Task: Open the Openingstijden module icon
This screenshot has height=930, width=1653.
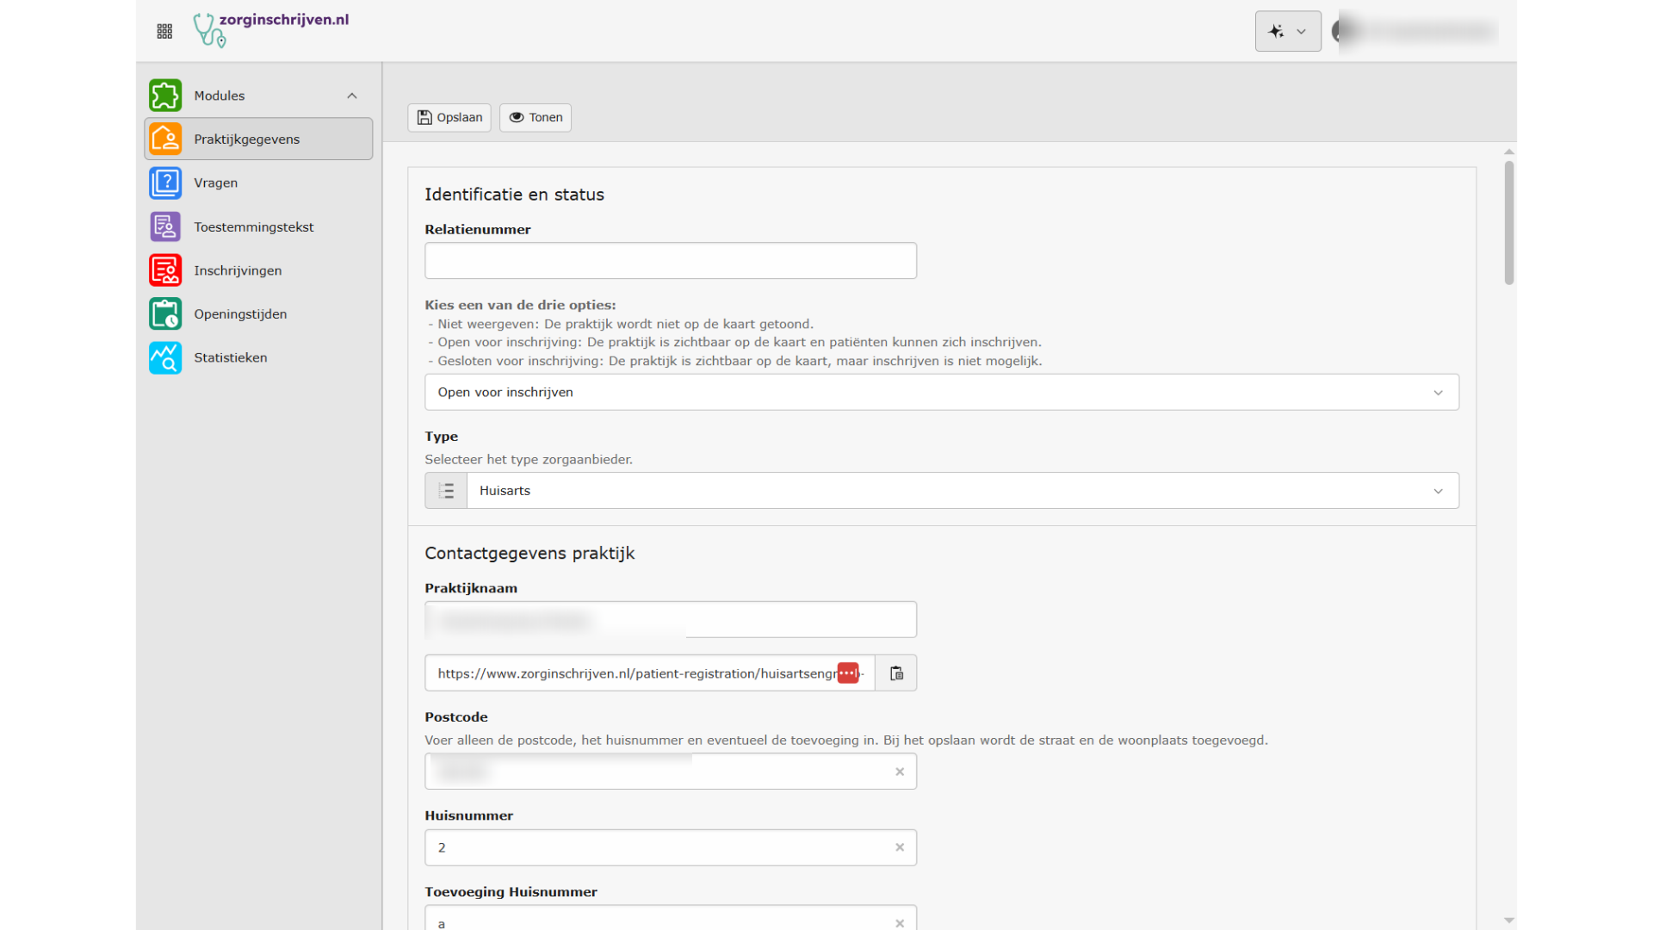Action: pos(165,313)
